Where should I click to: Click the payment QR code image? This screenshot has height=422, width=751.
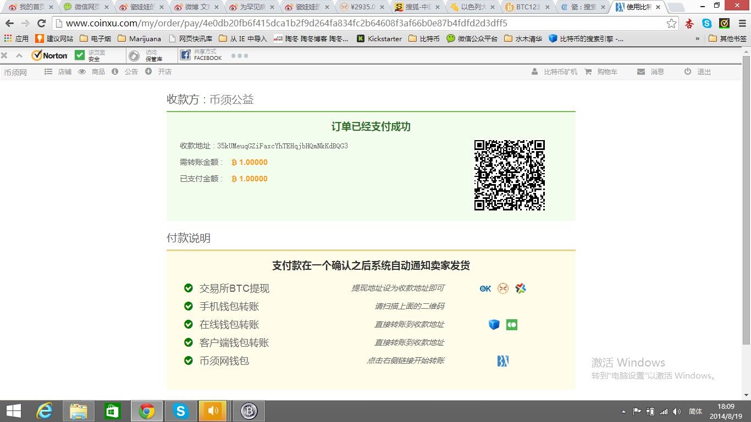tap(510, 175)
